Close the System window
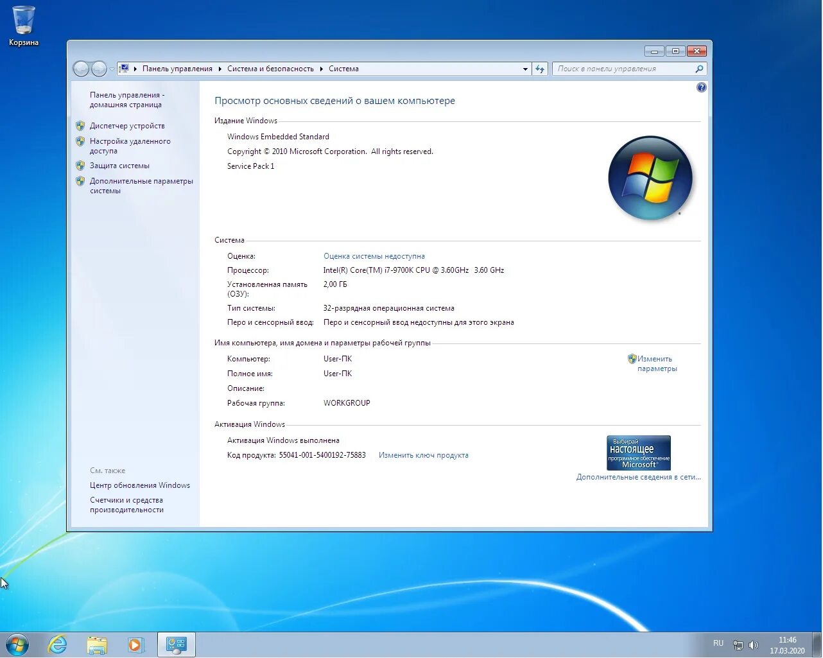This screenshot has height=658, width=823. point(697,51)
